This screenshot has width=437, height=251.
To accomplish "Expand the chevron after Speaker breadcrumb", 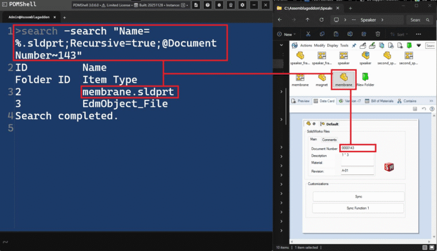I will point(382,20).
